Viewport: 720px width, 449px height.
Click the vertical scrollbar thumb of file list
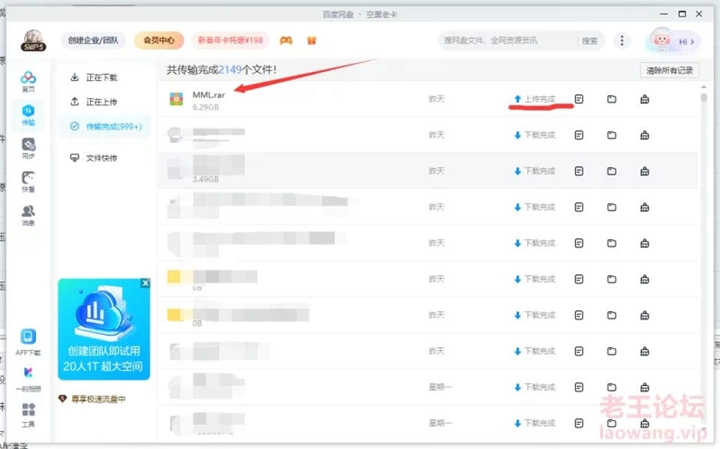coord(703,97)
